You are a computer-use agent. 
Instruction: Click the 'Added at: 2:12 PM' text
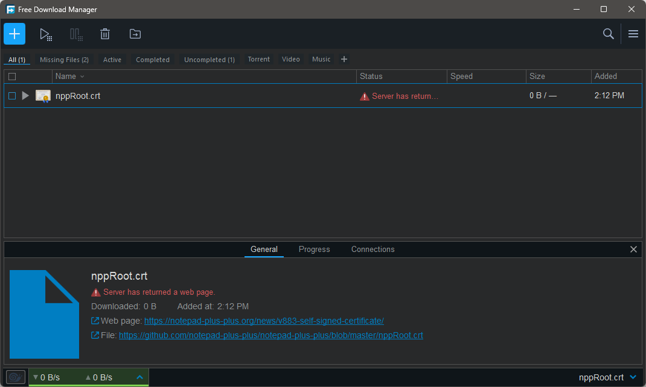coord(213,306)
